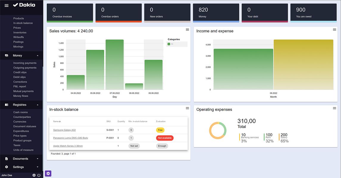The image size is (341, 178).
Task: Open the Samsung Galaxy A02 product link
Action: click(64, 130)
